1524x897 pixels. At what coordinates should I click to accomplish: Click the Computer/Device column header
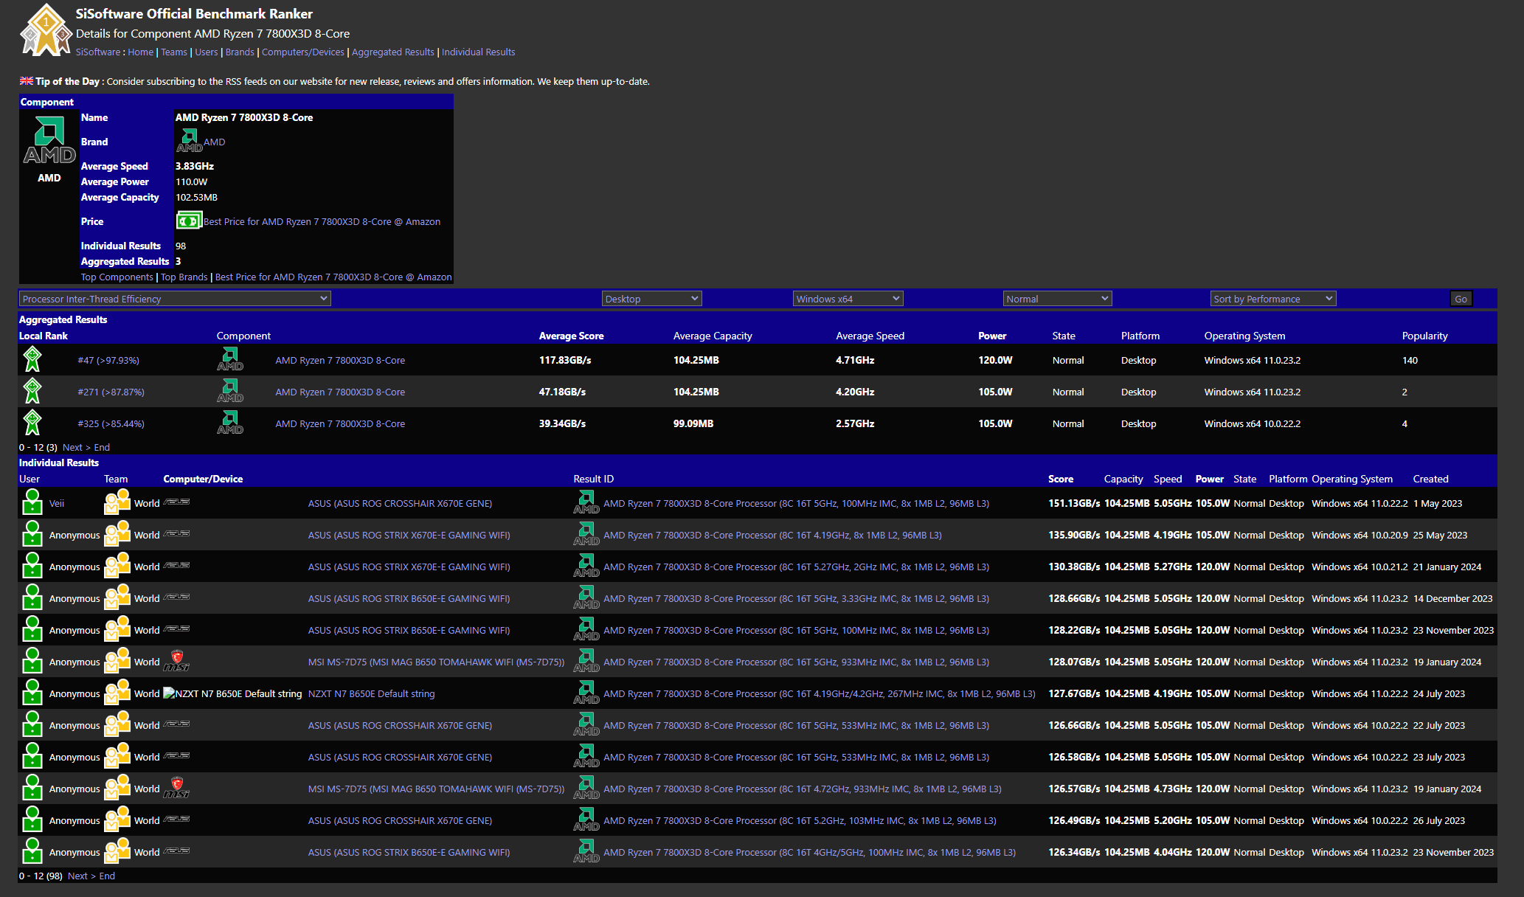(203, 479)
